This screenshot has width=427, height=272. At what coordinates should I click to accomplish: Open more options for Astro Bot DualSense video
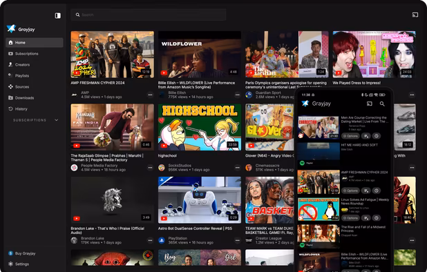tap(238, 240)
